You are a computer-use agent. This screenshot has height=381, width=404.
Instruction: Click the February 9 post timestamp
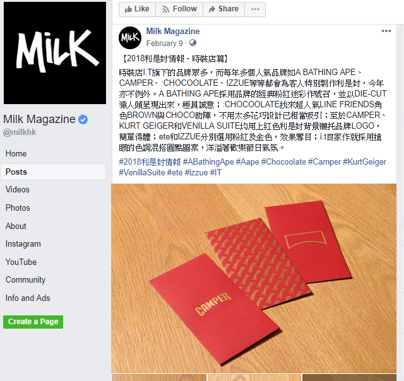[164, 44]
